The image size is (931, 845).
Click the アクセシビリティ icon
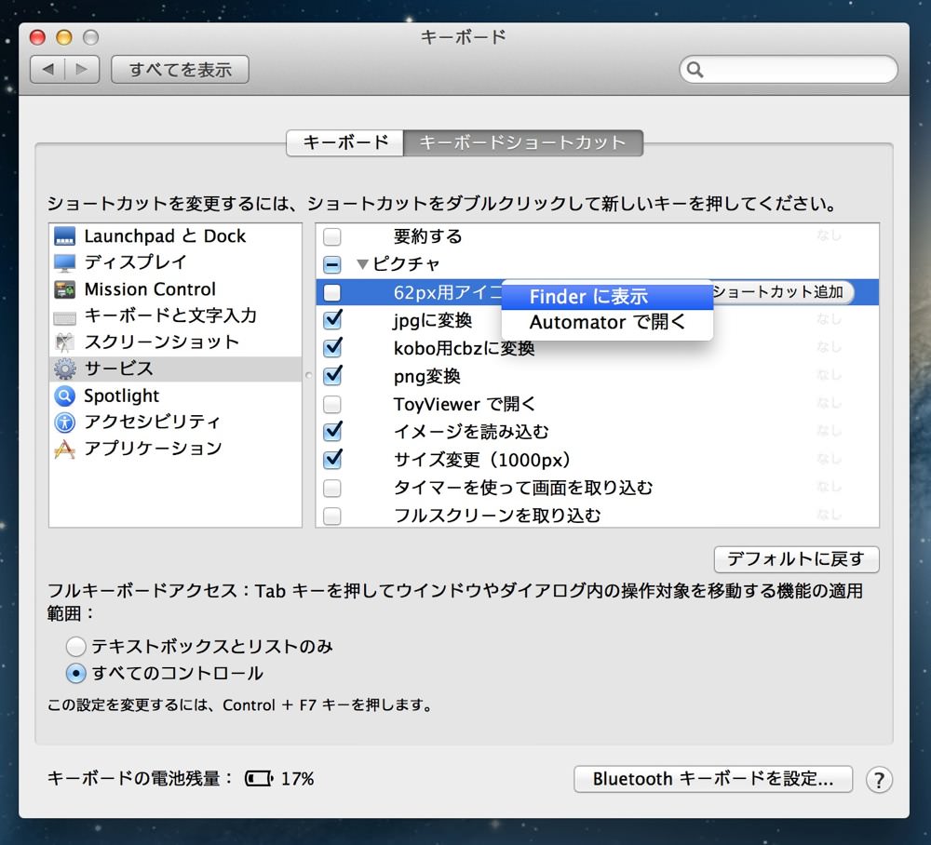[x=65, y=422]
